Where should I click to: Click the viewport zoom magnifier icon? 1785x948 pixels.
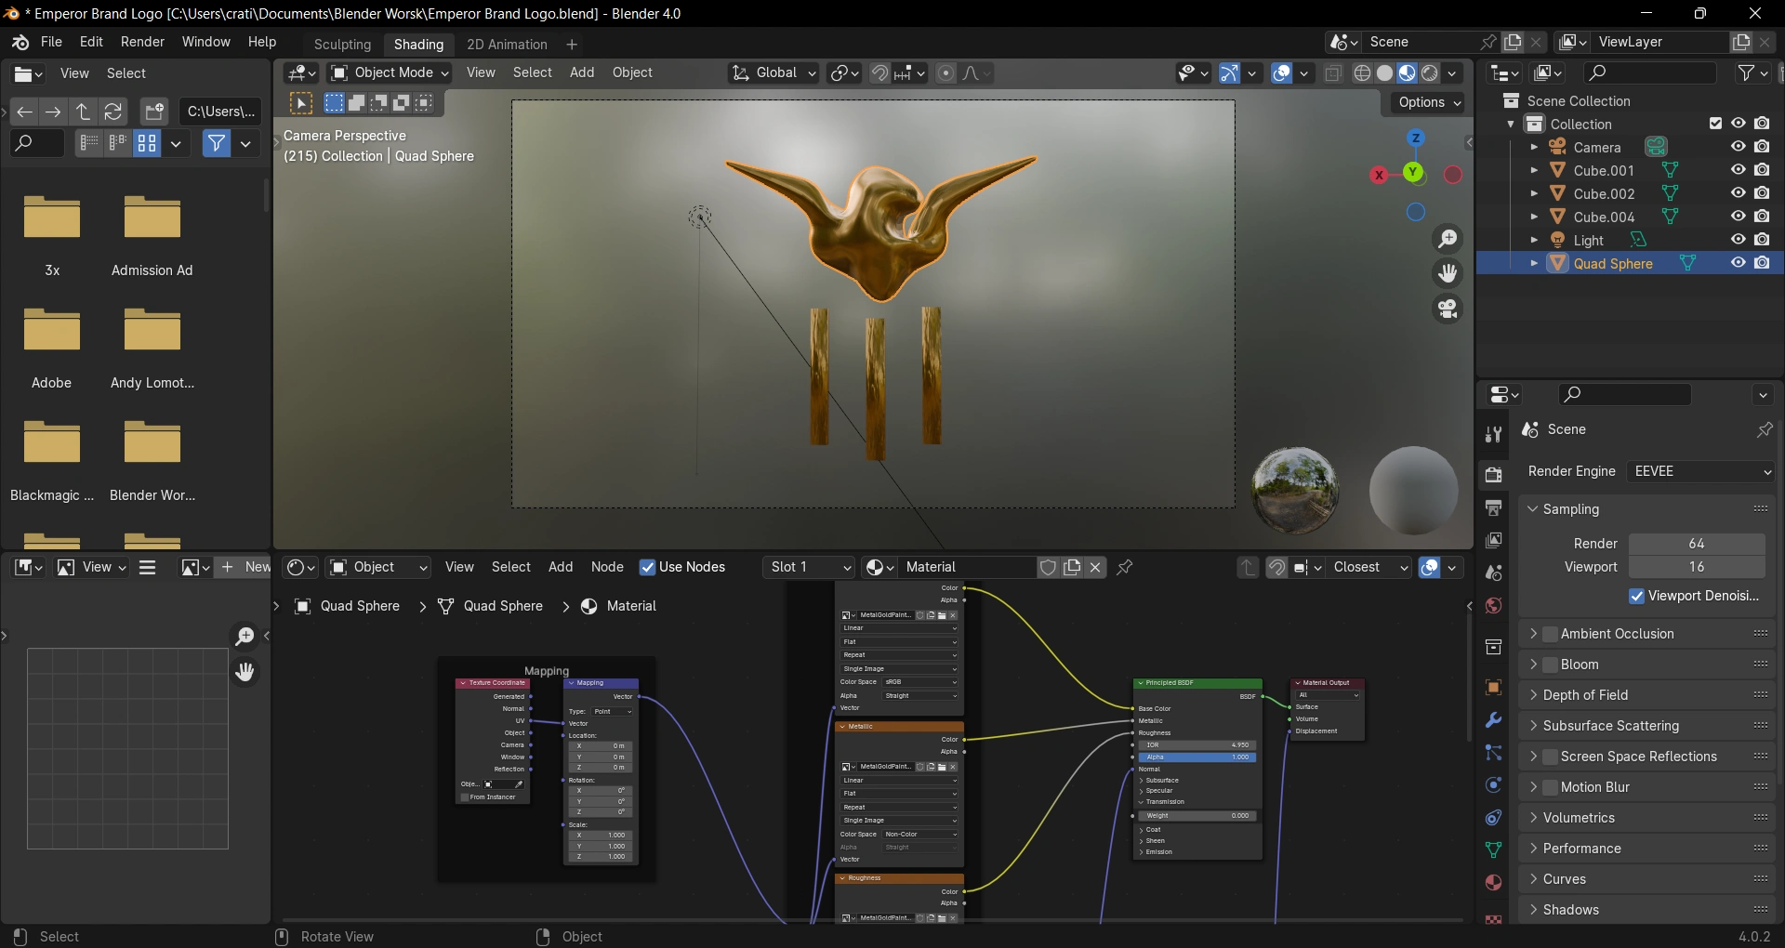[1448, 239]
